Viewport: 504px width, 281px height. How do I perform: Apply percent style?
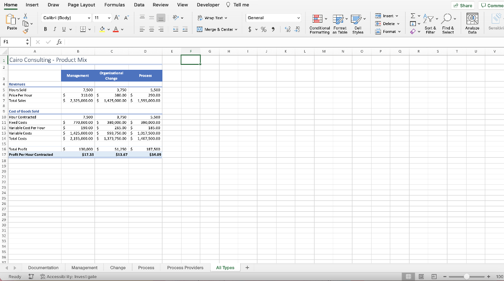264,29
